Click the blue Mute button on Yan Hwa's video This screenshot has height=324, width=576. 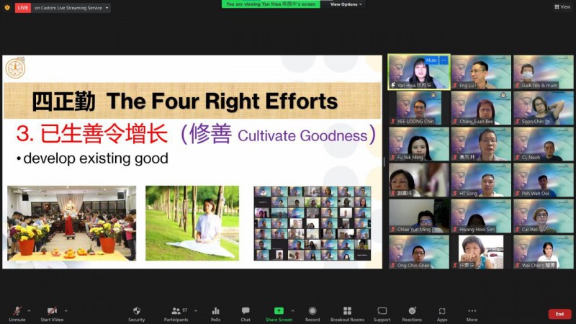click(x=431, y=60)
